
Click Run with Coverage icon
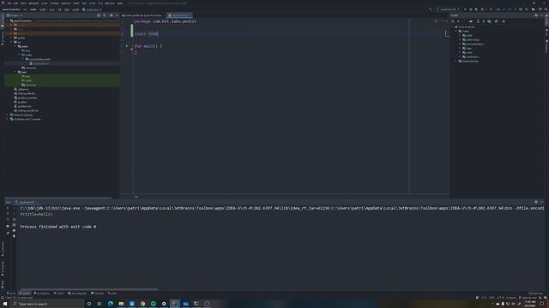coord(476,9)
